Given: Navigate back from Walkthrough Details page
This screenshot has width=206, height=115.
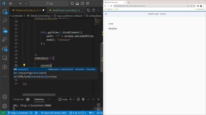Looking at the screenshot, I should (106, 14).
